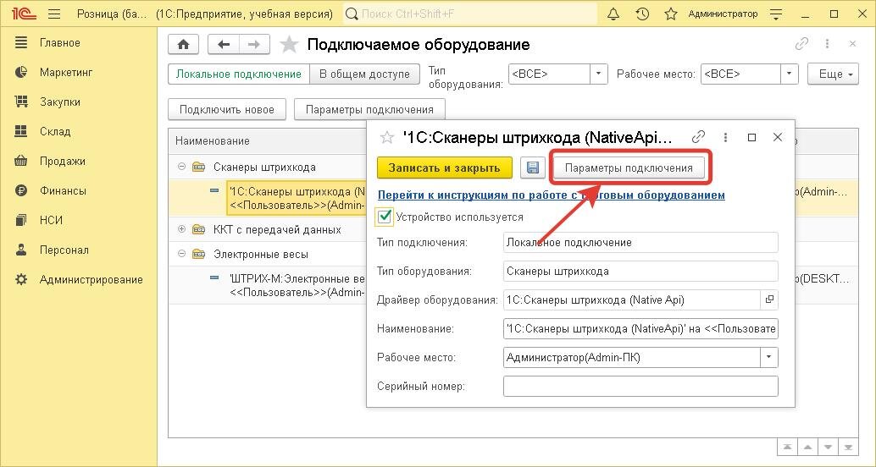Click Администратор user name
The width and height of the screenshot is (876, 467).
[723, 14]
